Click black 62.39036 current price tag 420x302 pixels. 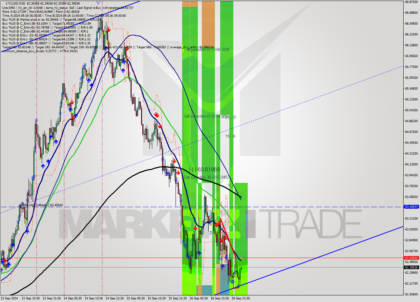point(411,267)
